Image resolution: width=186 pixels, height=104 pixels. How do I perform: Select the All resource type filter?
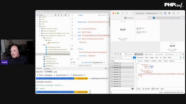[134, 57]
